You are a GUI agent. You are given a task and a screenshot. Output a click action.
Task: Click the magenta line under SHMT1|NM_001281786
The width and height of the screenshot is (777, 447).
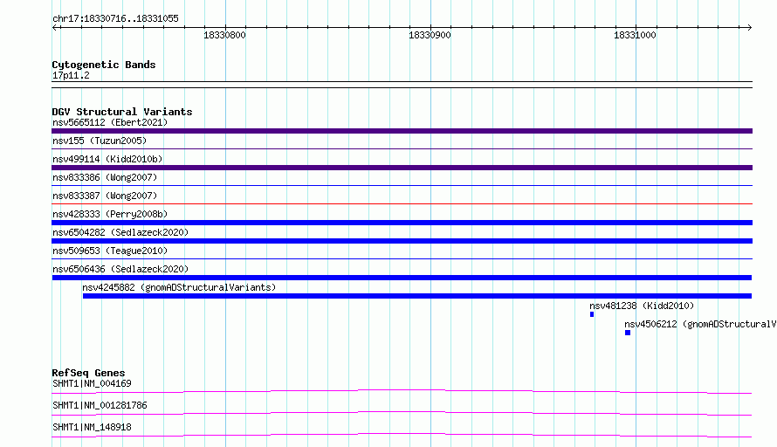[x=402, y=413]
